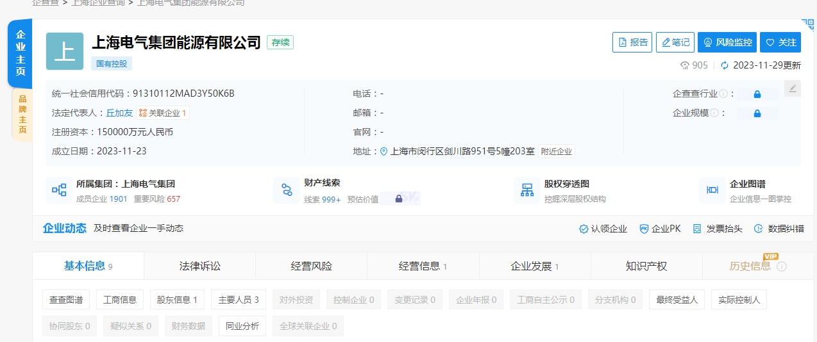Image resolution: width=817 pixels, height=342 pixels.
Task: Click the 报告 report button
Action: 632,42
